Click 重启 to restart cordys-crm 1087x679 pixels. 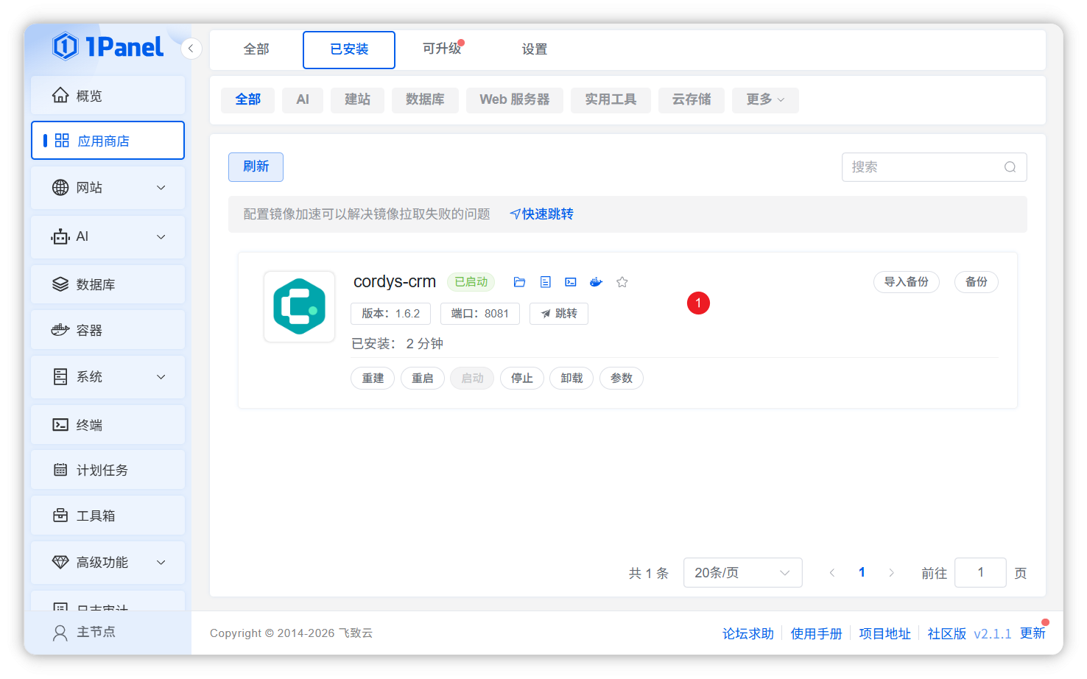(423, 379)
